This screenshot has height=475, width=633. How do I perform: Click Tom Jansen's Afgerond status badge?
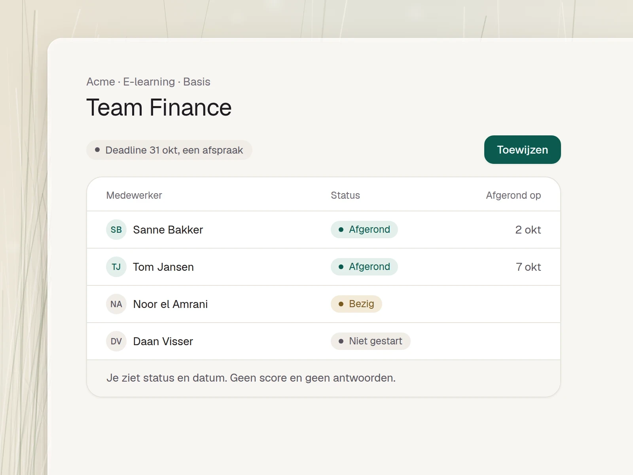point(364,267)
